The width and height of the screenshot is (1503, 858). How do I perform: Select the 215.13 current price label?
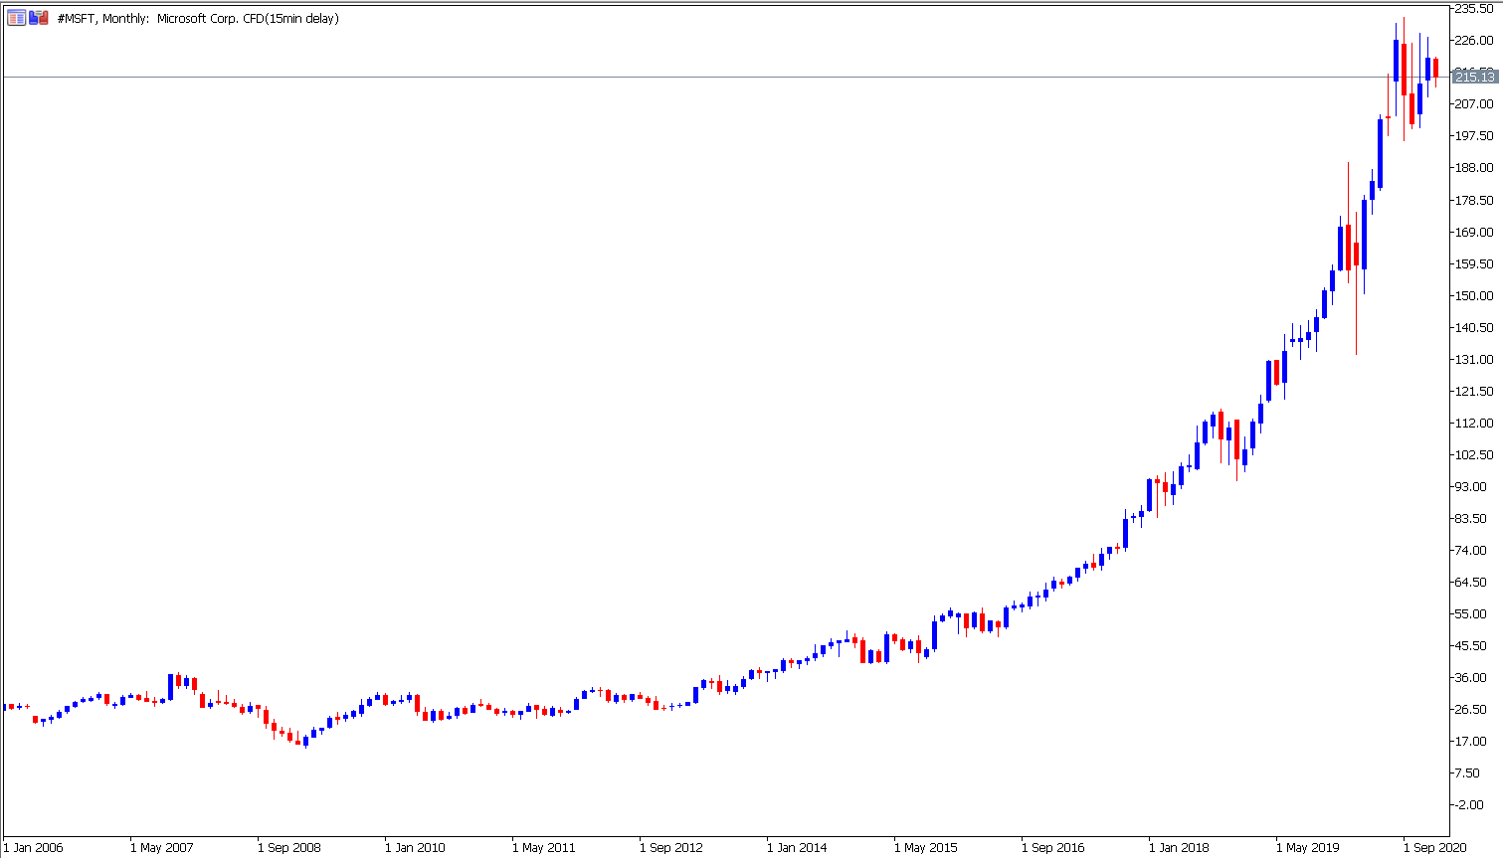1474,77
